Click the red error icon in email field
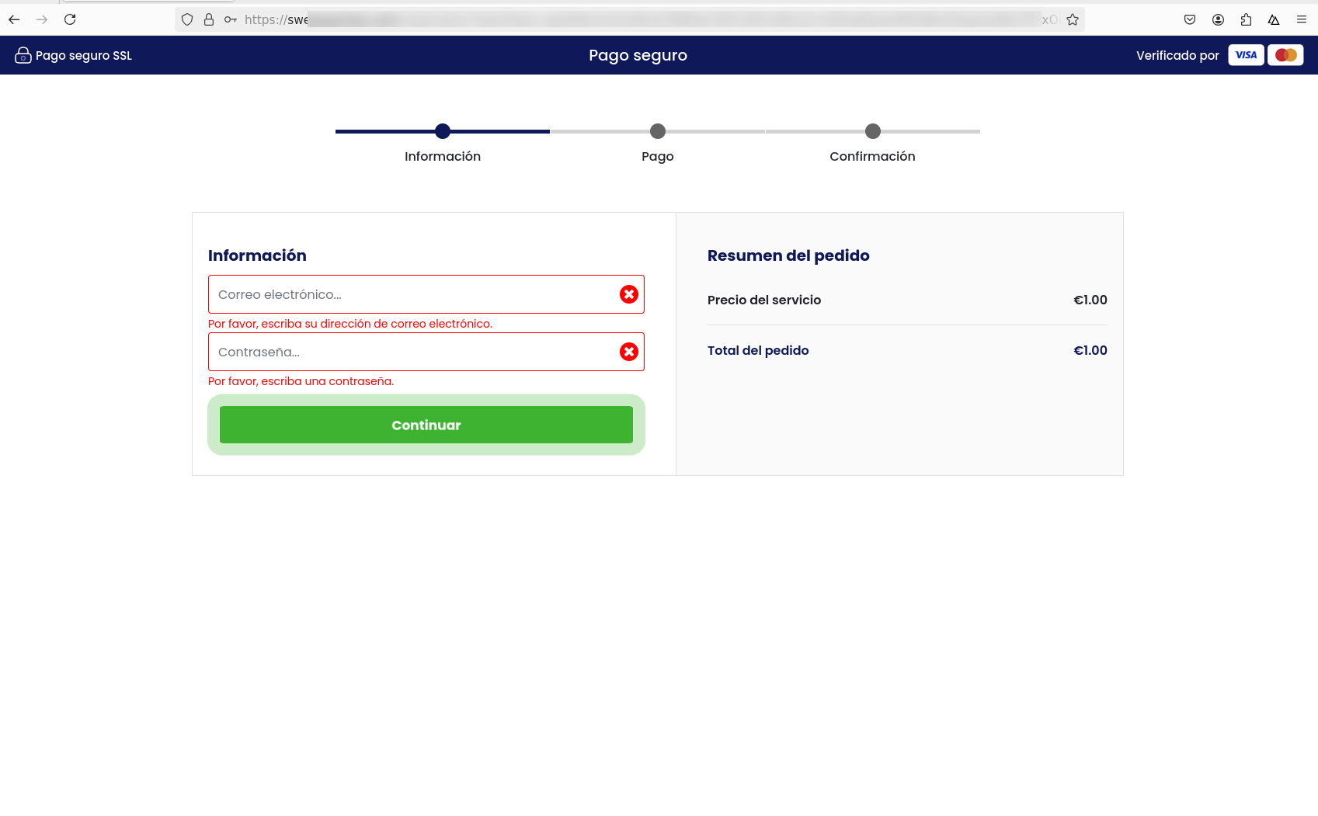 [x=629, y=294]
